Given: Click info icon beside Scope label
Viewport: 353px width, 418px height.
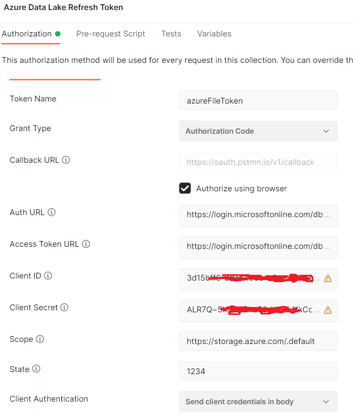Looking at the screenshot, I should (x=40, y=339).
